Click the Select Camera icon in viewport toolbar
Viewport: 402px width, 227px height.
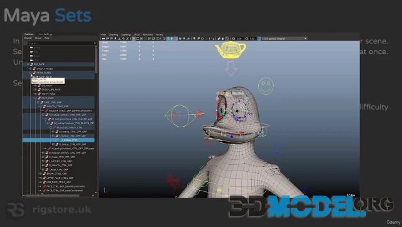(x=103, y=39)
